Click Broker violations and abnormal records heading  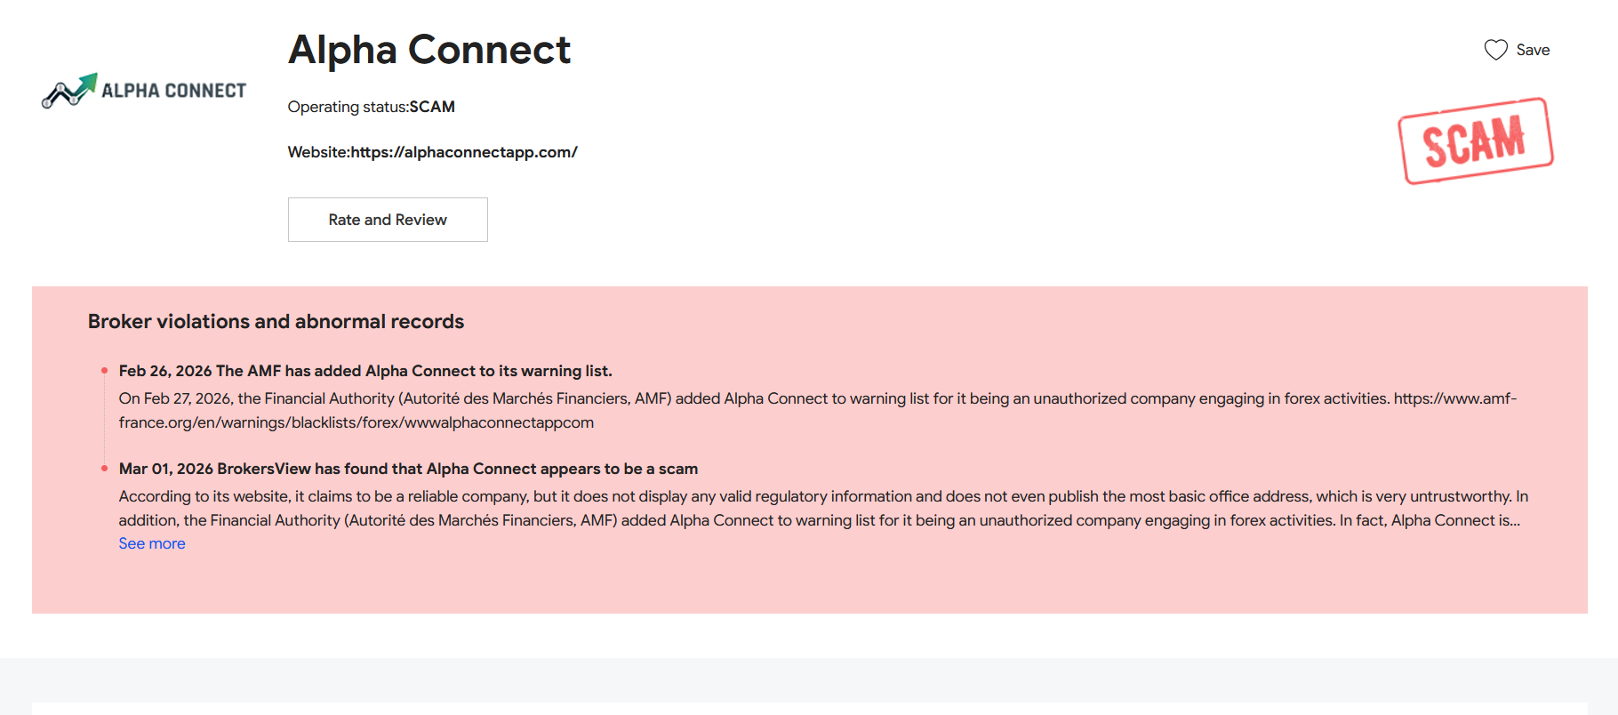coord(276,321)
